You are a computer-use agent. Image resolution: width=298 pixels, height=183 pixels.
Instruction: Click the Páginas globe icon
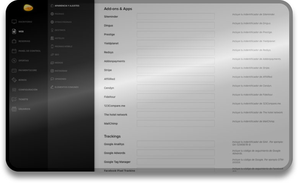[52, 14]
